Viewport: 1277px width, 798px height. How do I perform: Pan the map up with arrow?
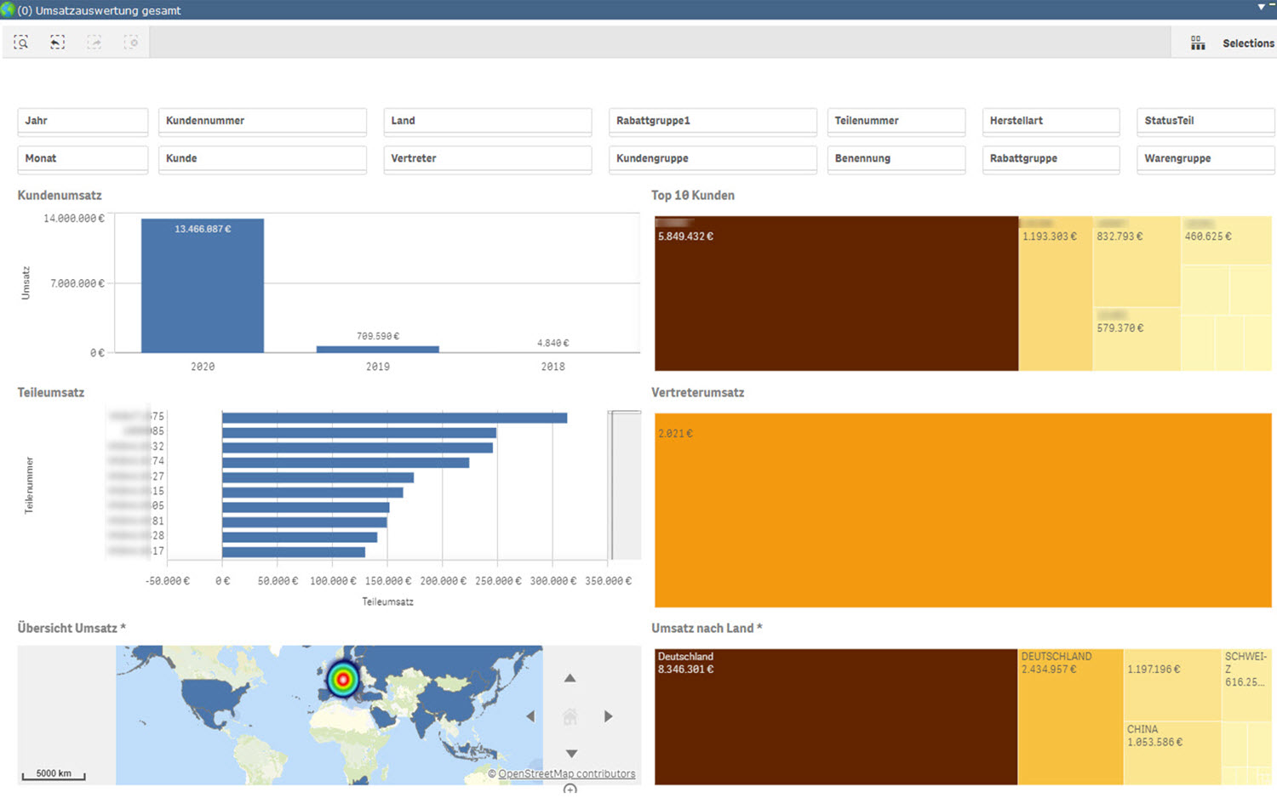[570, 679]
